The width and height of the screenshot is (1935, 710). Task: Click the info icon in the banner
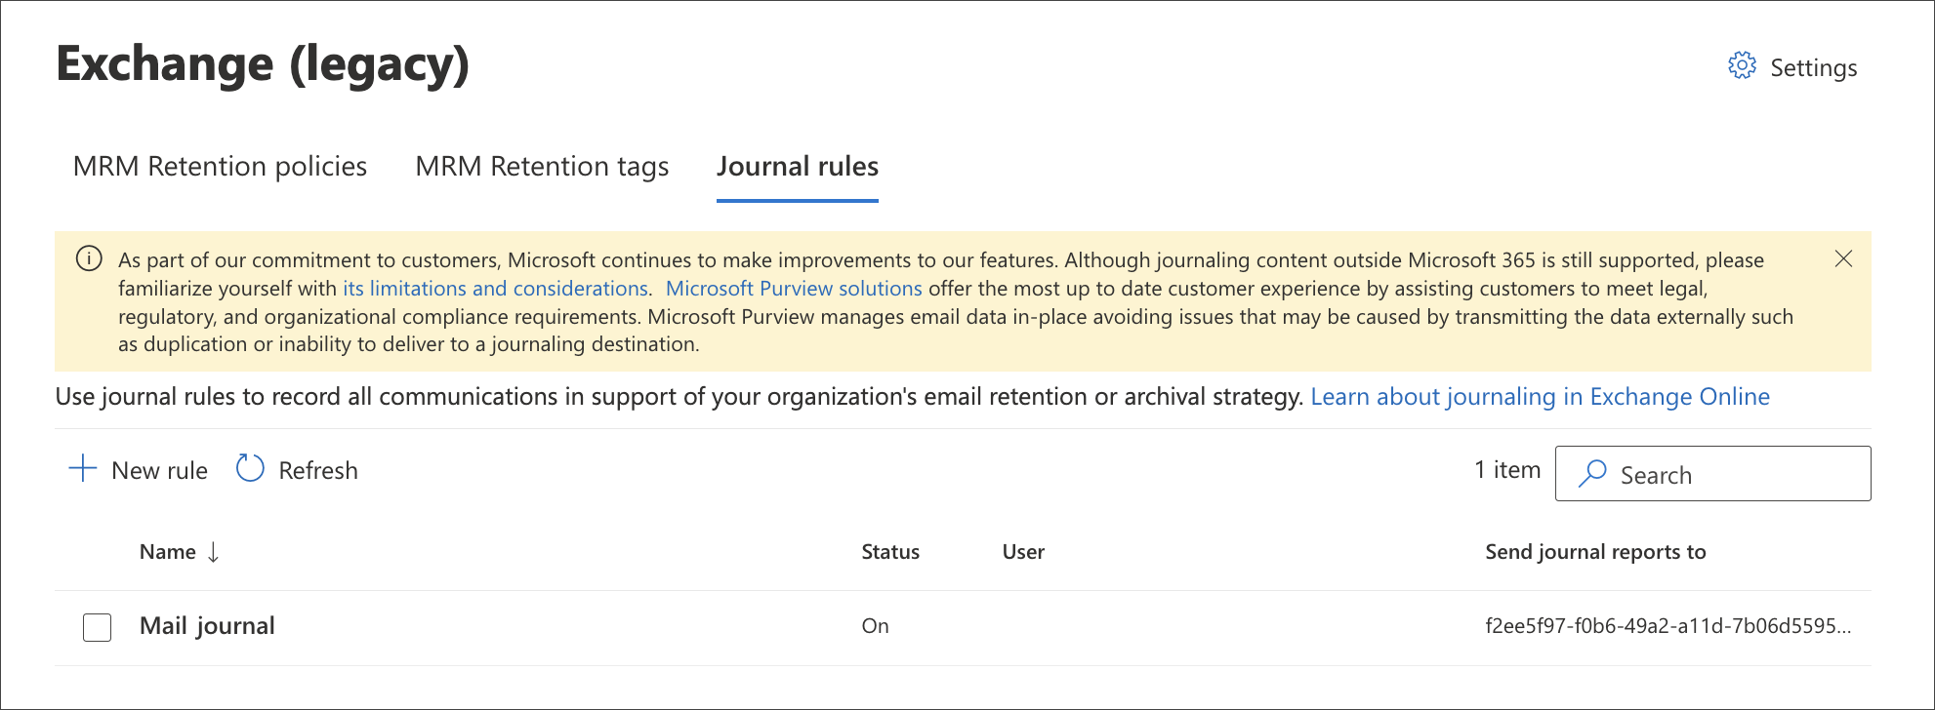[89, 258]
